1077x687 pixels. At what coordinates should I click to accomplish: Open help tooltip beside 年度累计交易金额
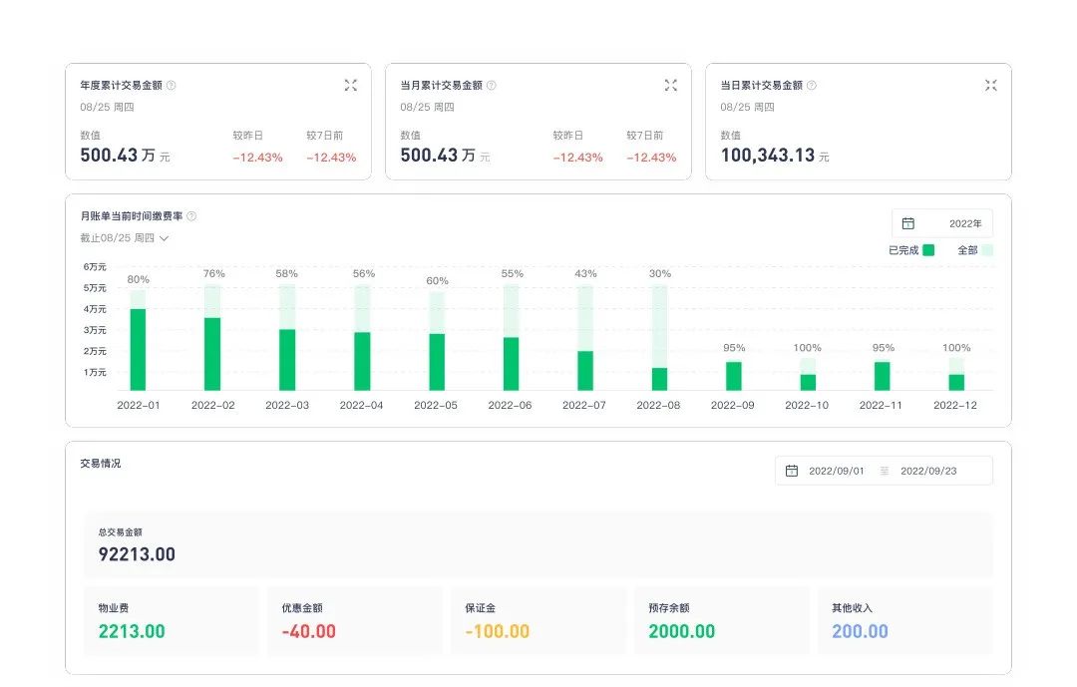(x=172, y=86)
